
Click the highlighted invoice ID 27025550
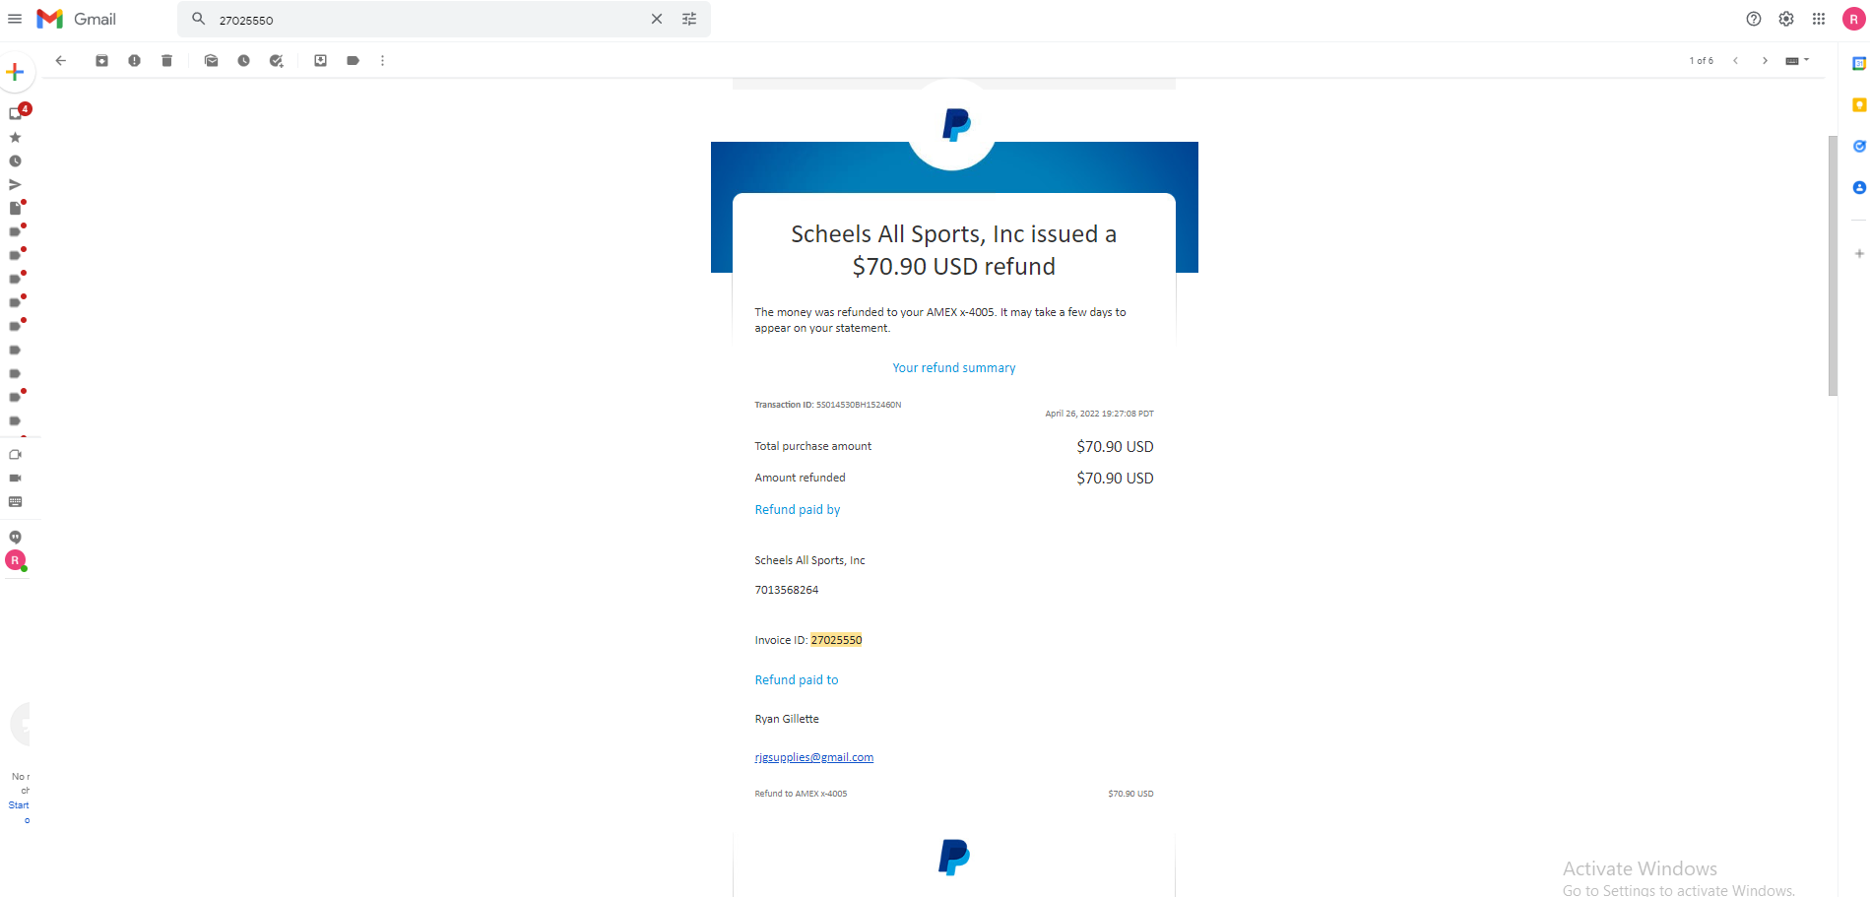coord(836,640)
